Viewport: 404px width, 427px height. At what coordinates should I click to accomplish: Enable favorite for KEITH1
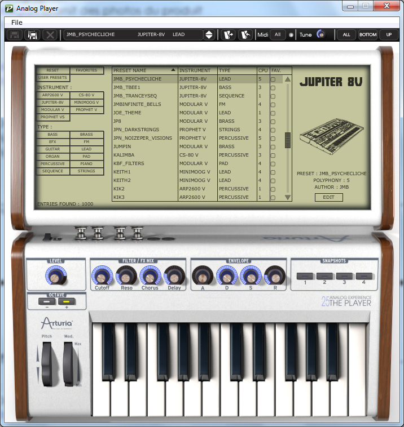(273, 172)
